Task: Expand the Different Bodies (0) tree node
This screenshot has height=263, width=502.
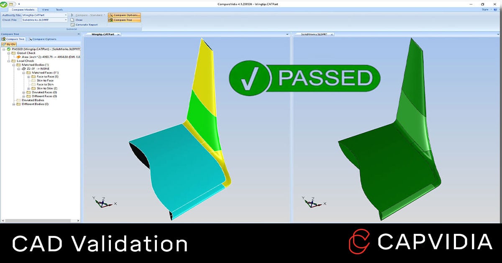Action: point(14,104)
